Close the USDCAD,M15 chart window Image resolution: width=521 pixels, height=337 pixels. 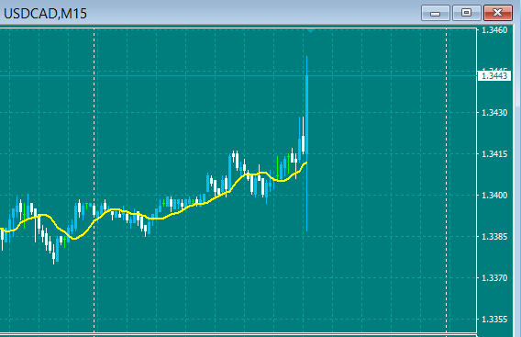(x=498, y=13)
